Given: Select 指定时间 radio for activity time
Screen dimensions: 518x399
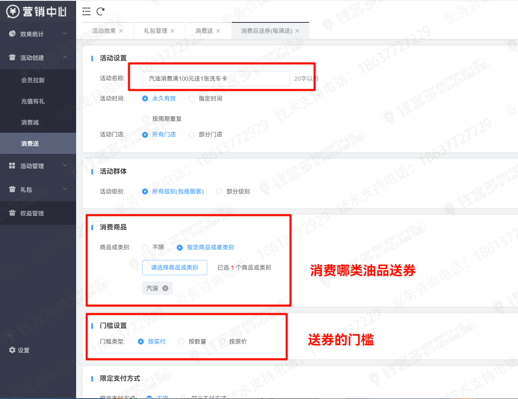Looking at the screenshot, I should pos(192,98).
